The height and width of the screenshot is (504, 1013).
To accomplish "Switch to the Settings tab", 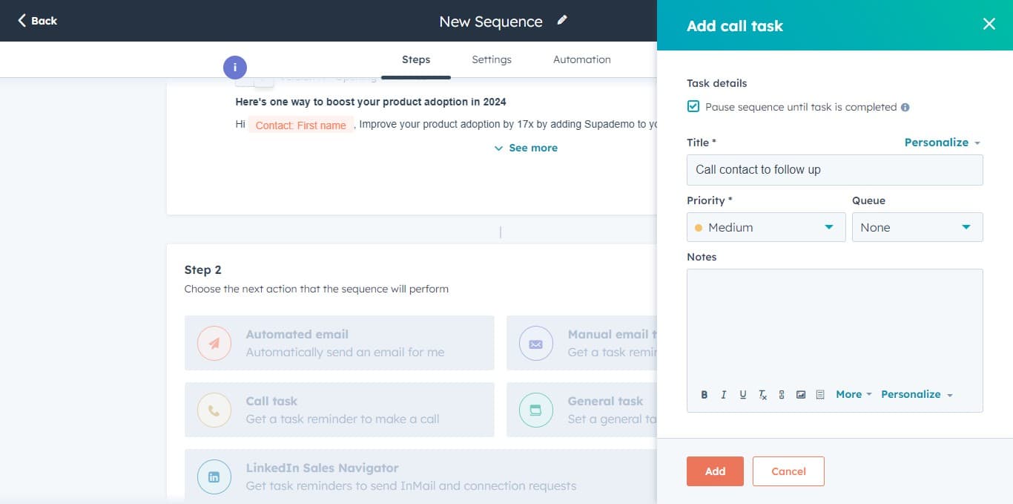I will [x=492, y=59].
